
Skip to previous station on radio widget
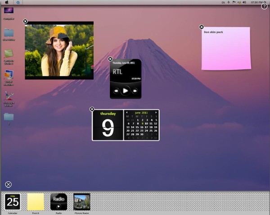coord(116,91)
